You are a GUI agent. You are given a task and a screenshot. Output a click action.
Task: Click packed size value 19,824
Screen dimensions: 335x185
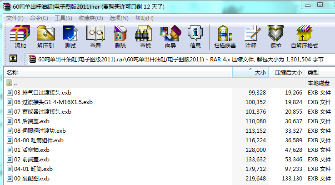point(294,102)
